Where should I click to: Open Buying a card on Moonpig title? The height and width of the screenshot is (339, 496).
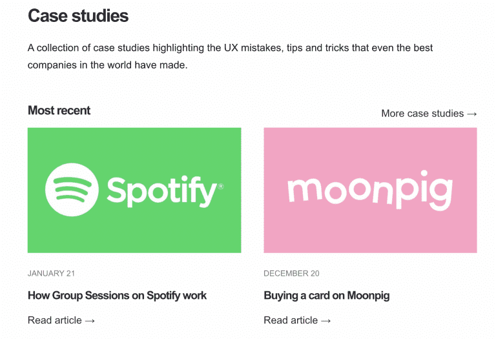tap(326, 295)
